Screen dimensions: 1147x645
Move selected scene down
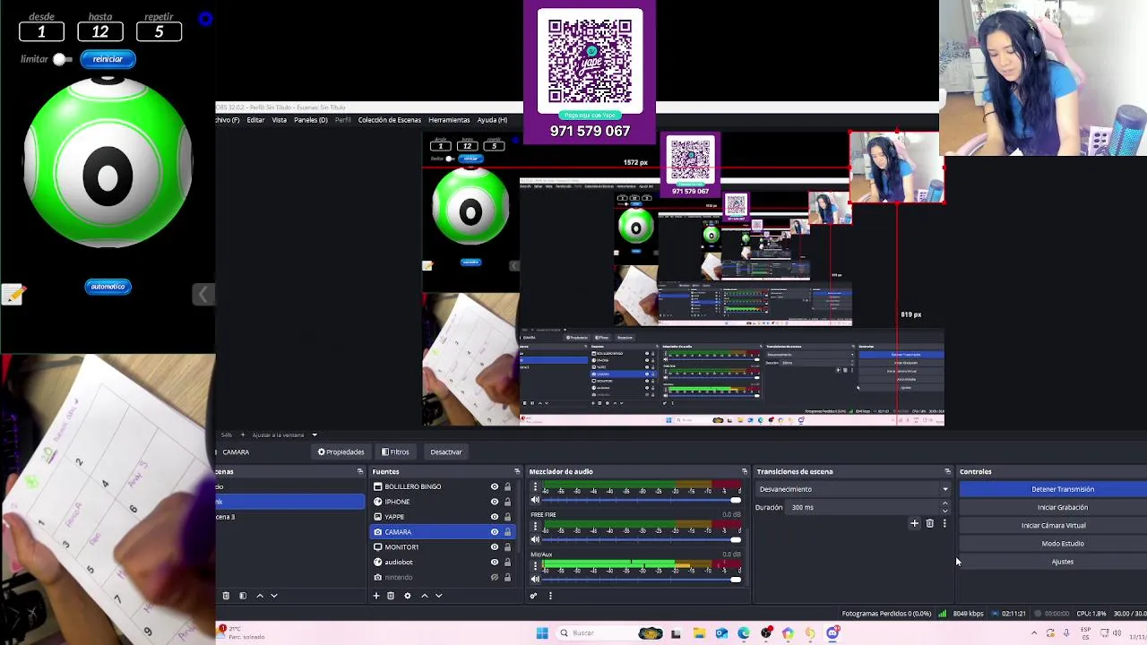[274, 596]
